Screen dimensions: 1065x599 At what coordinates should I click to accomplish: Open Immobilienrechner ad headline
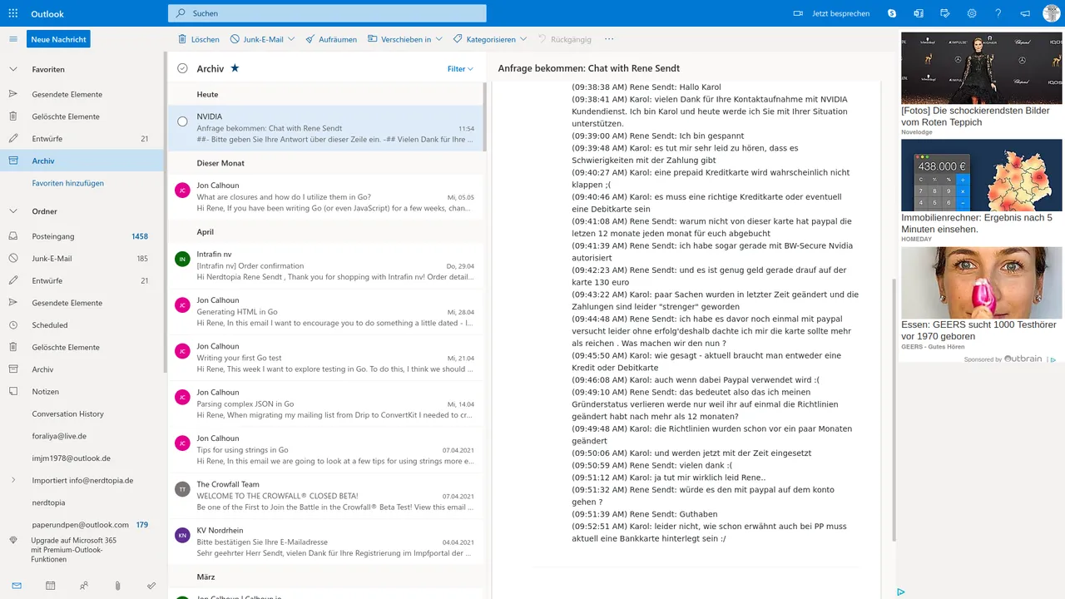point(977,223)
